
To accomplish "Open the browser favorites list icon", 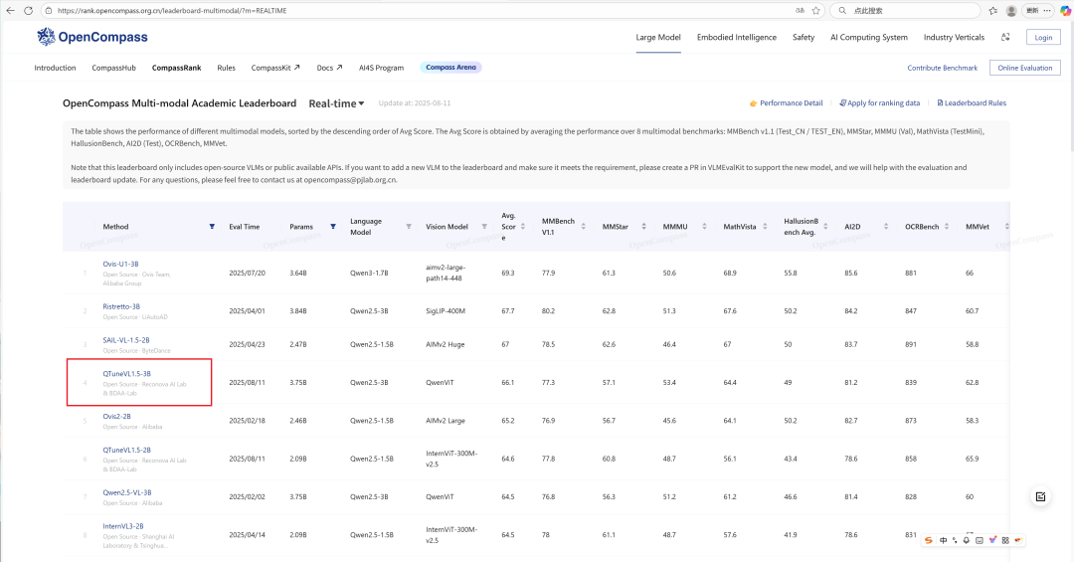I will pos(993,10).
